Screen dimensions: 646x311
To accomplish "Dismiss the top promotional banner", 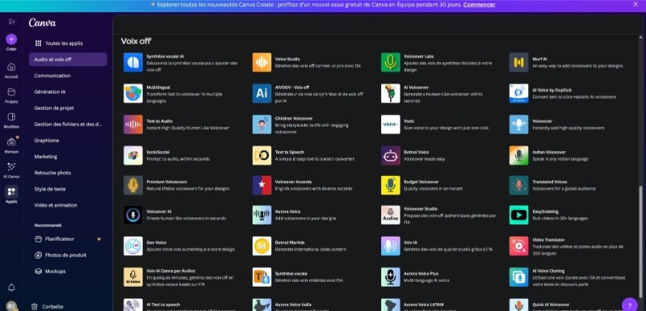I will pos(636,4).
